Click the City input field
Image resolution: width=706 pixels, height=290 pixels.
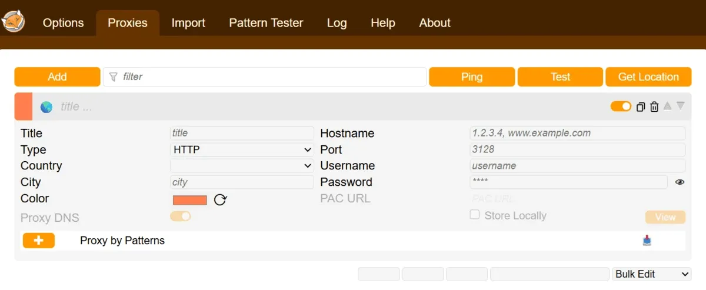click(x=242, y=182)
